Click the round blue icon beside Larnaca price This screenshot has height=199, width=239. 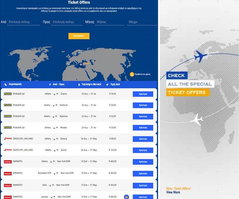(126, 197)
